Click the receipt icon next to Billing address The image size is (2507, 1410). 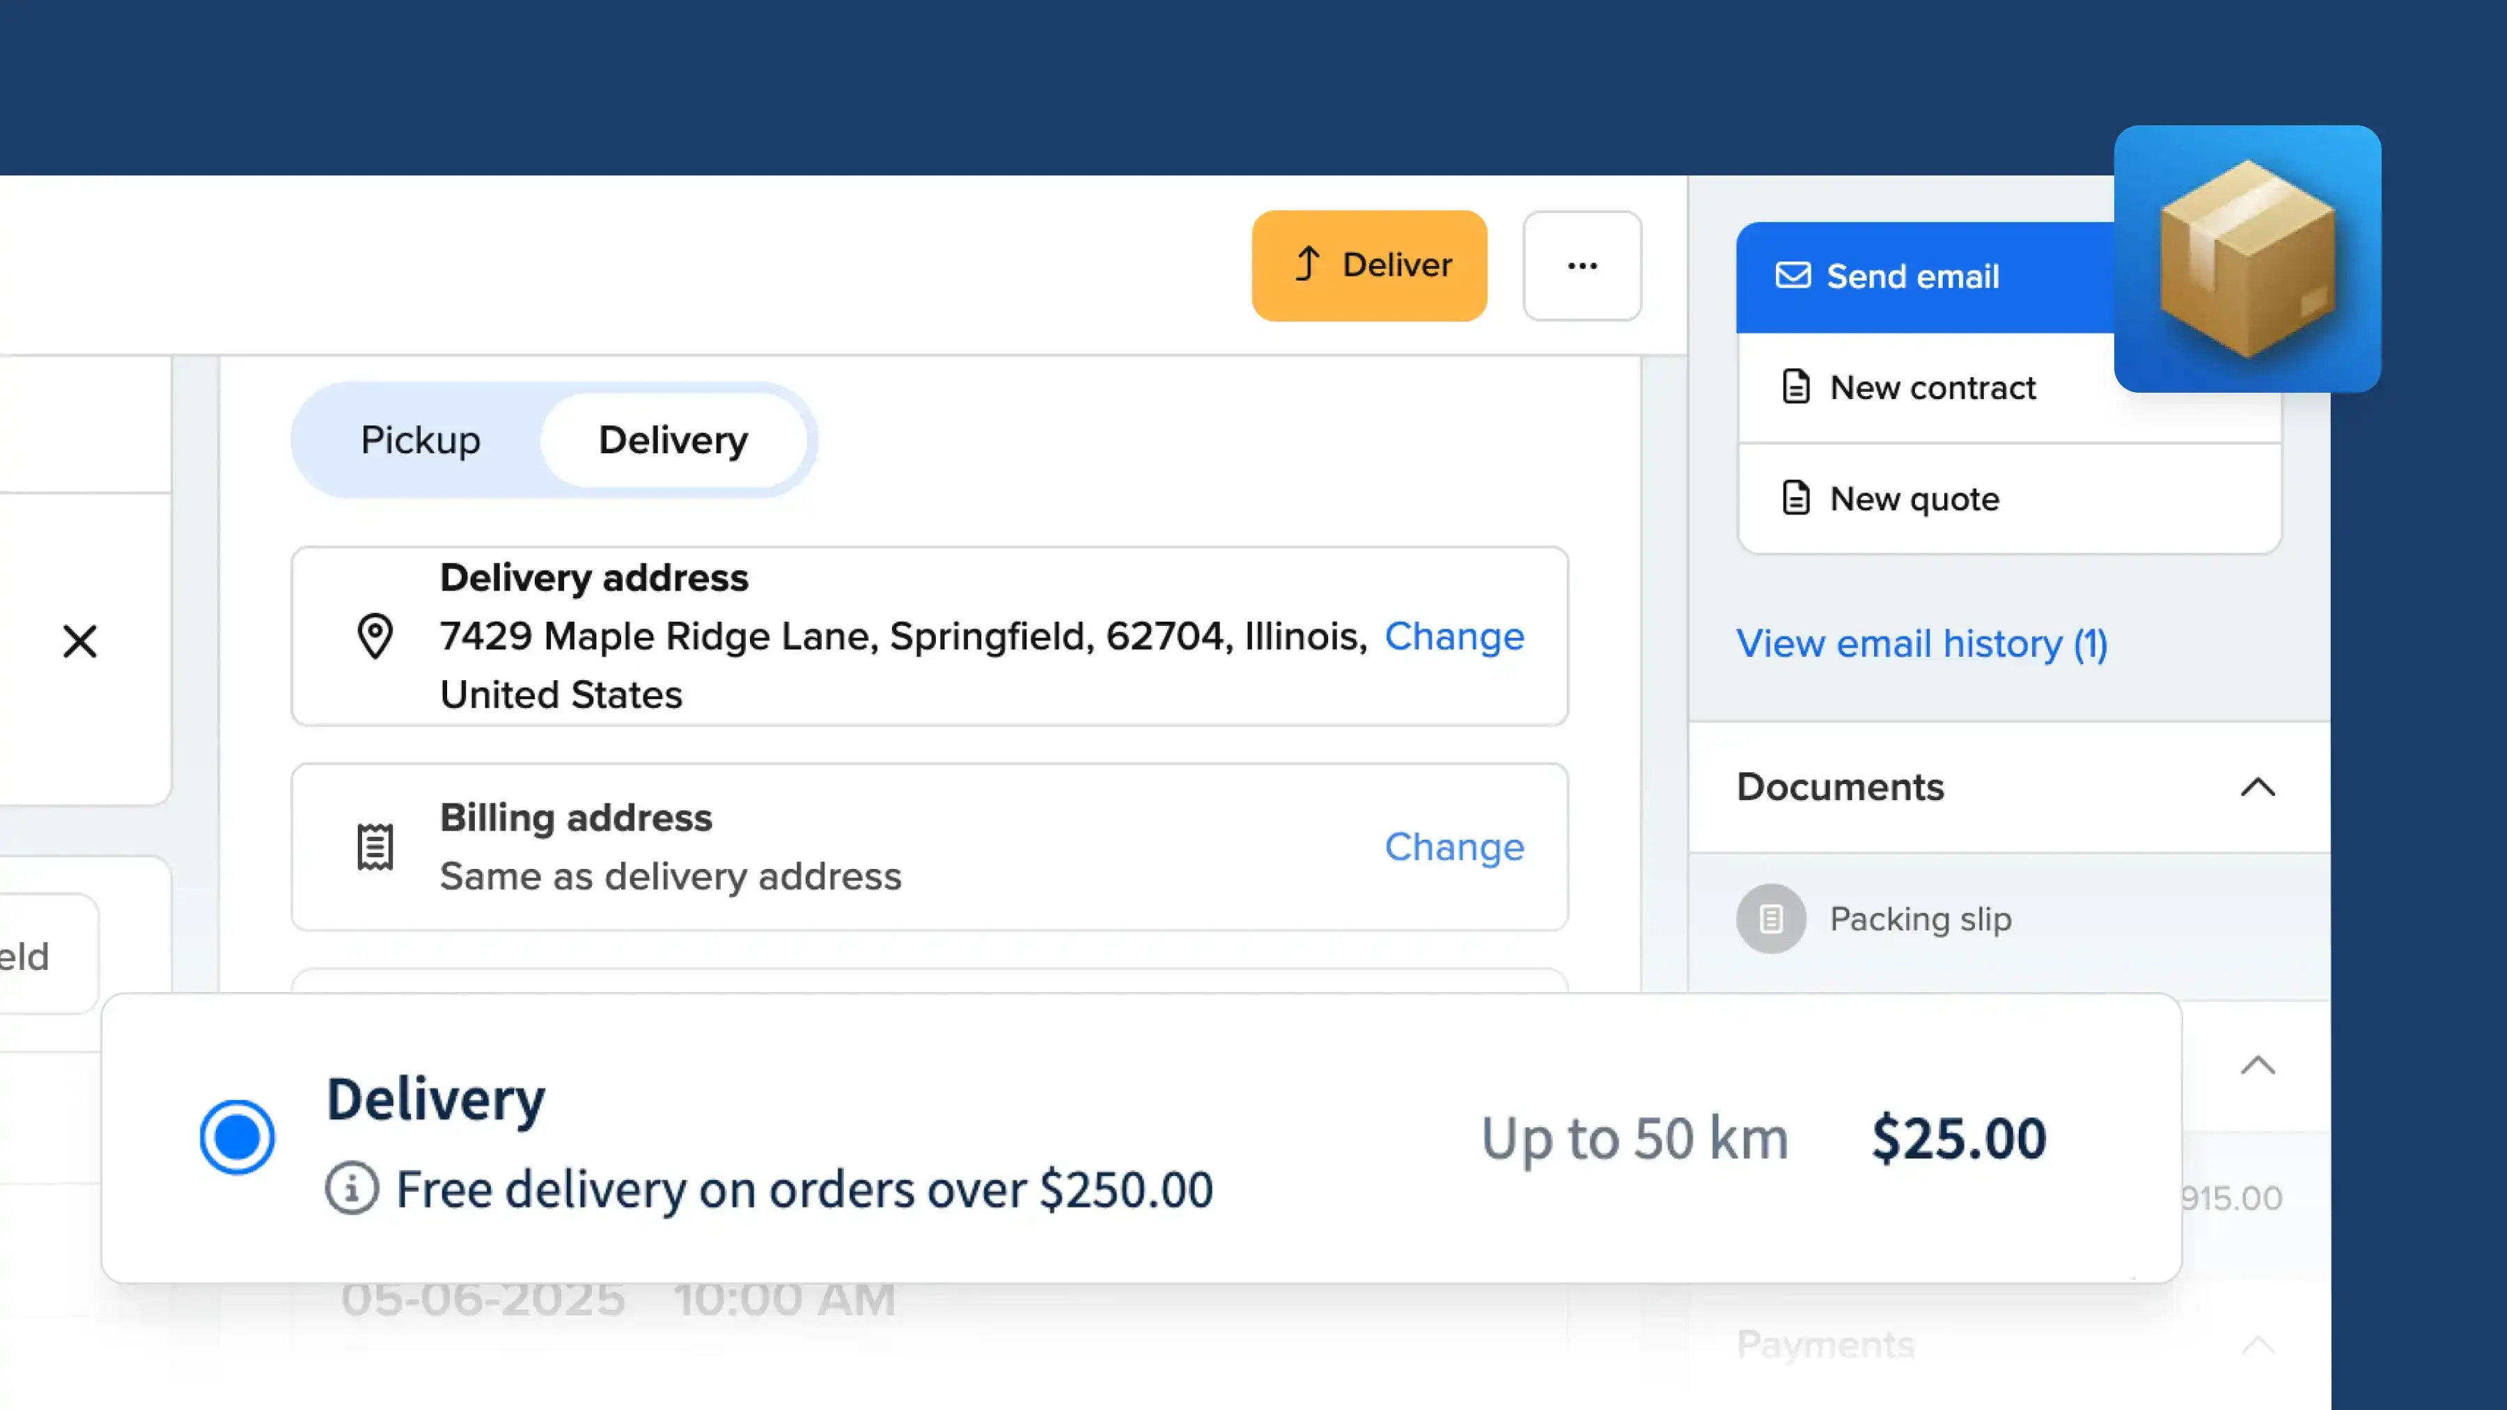(x=374, y=845)
